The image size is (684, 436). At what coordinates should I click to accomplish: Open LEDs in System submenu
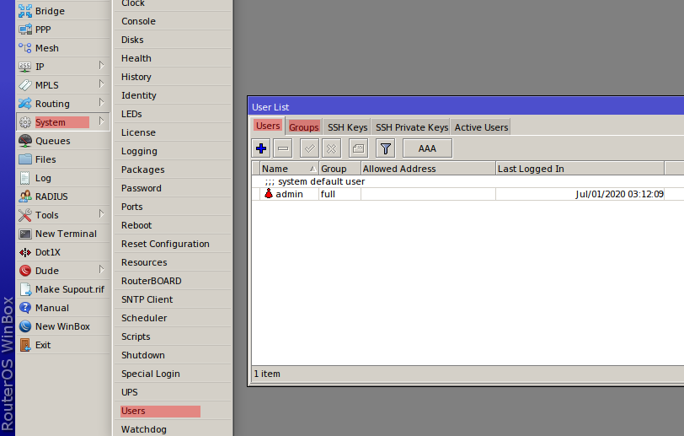click(173, 114)
